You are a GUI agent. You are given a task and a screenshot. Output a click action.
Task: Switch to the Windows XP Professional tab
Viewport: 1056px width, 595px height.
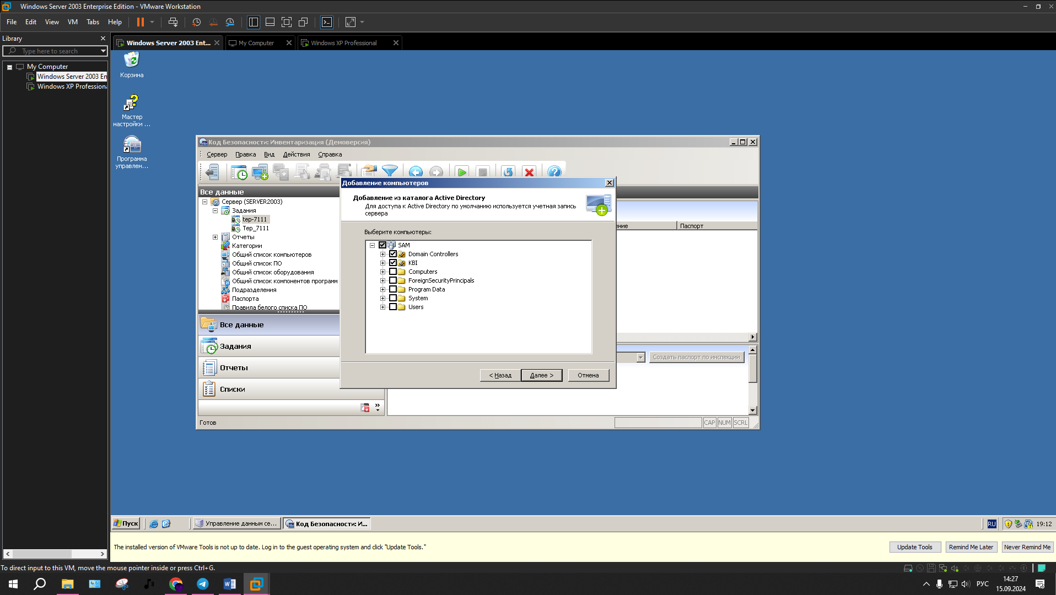[344, 43]
